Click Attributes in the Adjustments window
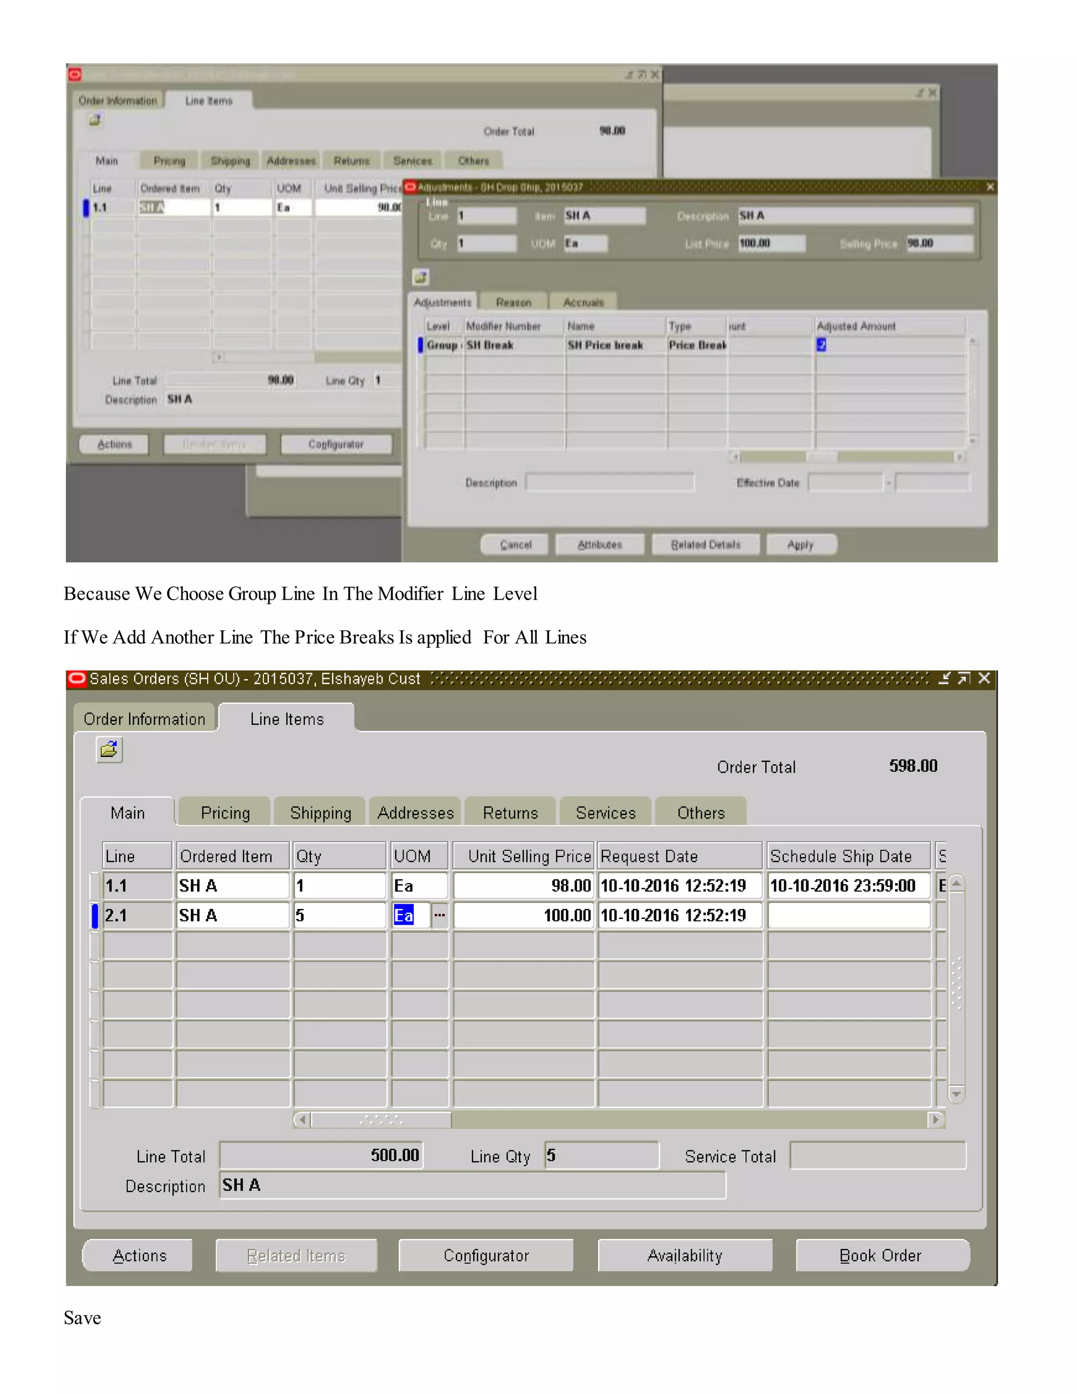Screen dimensions: 1077x1394 [600, 544]
